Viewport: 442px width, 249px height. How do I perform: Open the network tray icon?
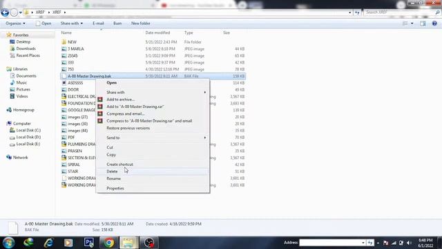pos(394,243)
